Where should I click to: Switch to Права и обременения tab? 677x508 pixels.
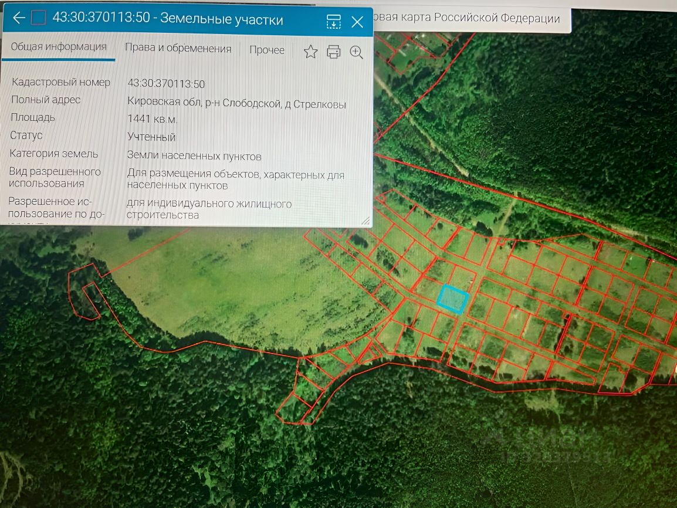(x=178, y=48)
